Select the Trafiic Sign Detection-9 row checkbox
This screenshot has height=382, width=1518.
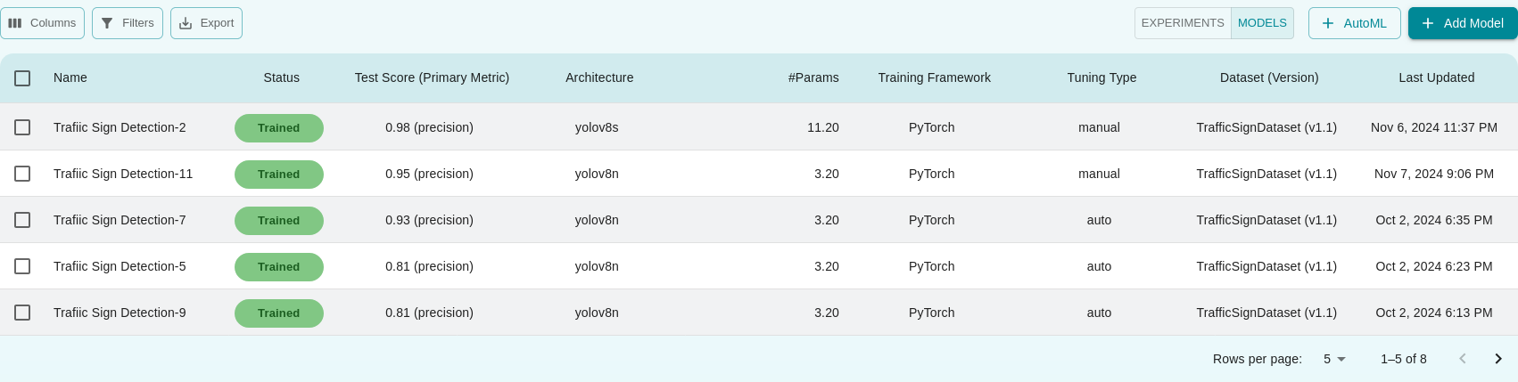click(x=22, y=313)
